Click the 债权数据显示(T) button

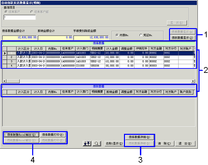click(x=182, y=38)
